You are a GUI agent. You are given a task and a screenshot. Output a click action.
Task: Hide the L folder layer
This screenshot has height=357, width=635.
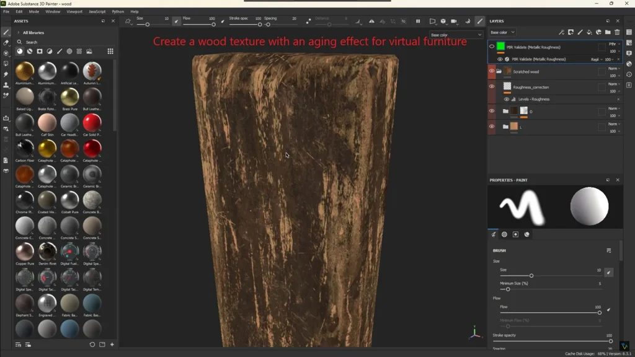tap(492, 126)
